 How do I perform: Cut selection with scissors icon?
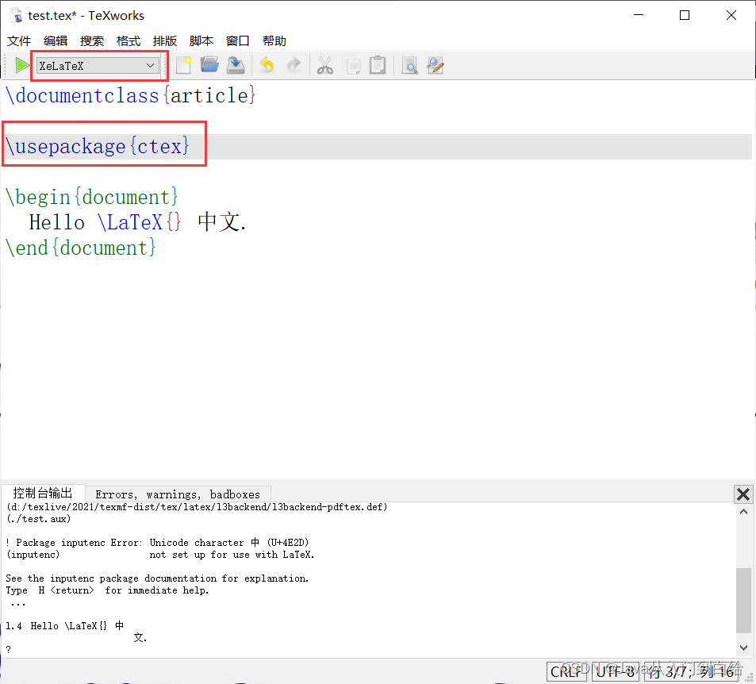tap(325, 65)
